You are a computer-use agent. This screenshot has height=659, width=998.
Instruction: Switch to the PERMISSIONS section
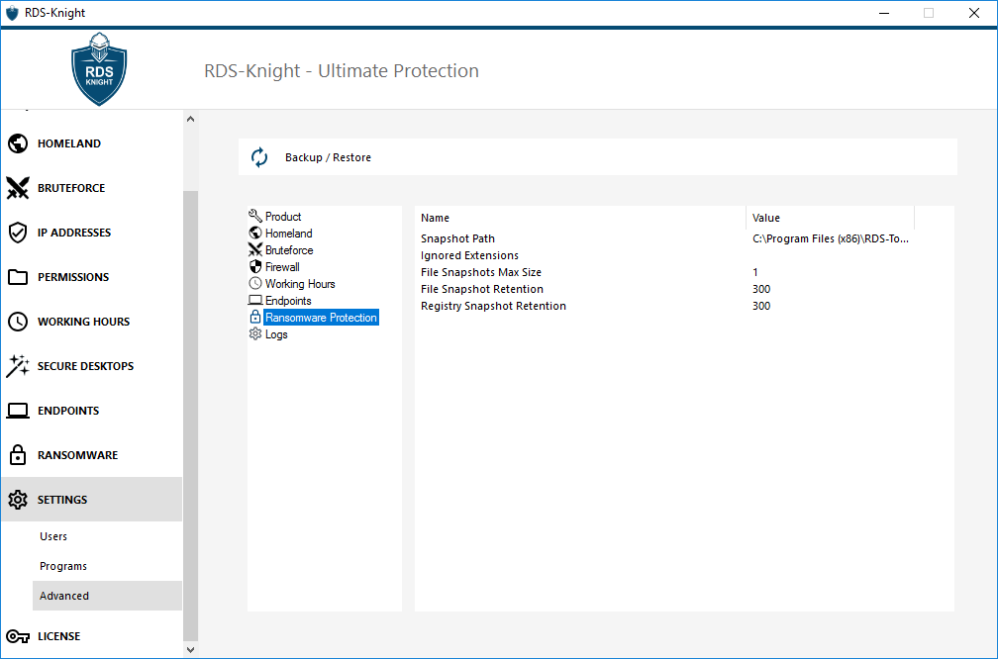tap(92, 277)
